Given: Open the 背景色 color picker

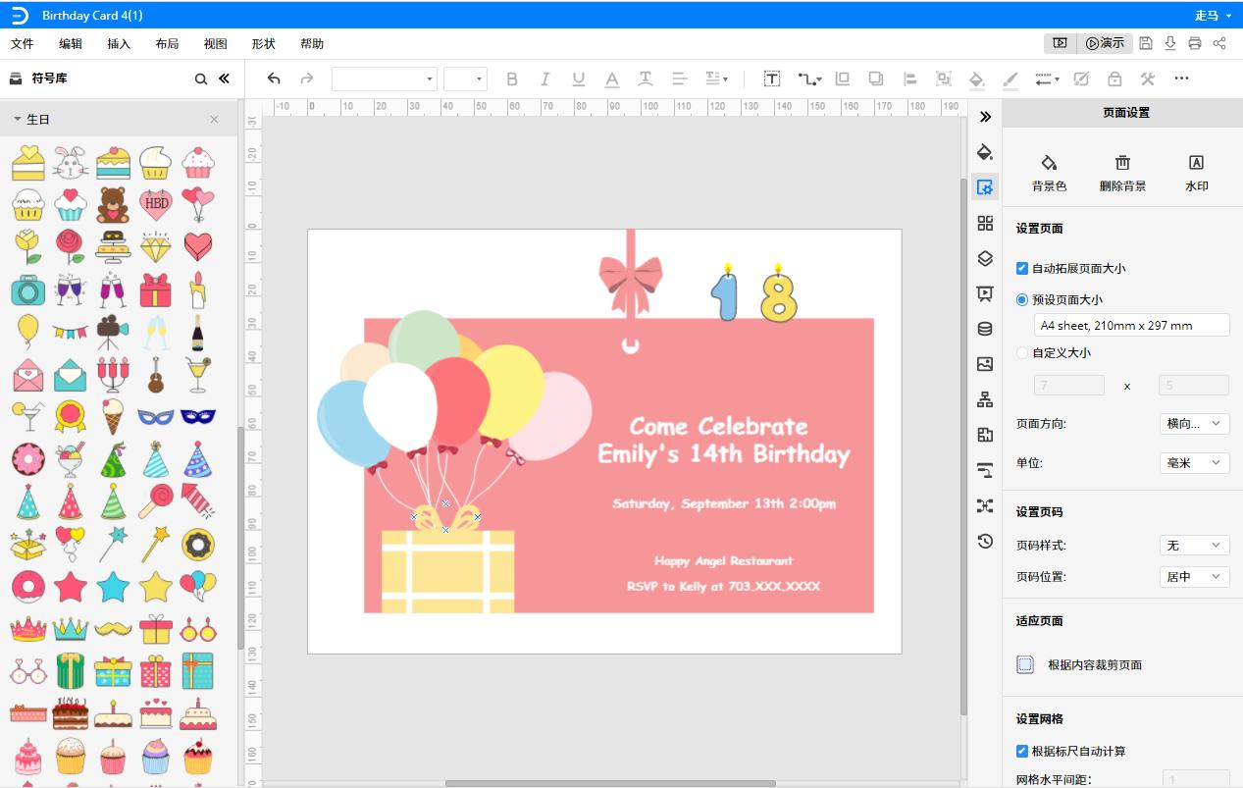Looking at the screenshot, I should coord(1049,172).
